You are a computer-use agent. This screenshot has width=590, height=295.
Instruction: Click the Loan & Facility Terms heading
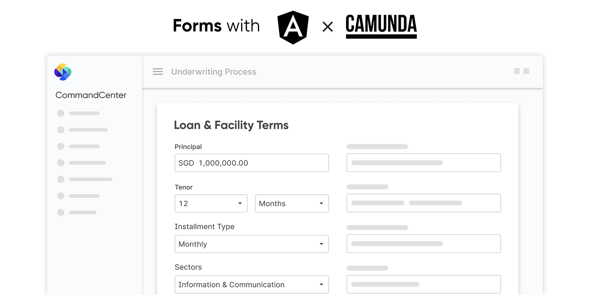[x=231, y=125]
